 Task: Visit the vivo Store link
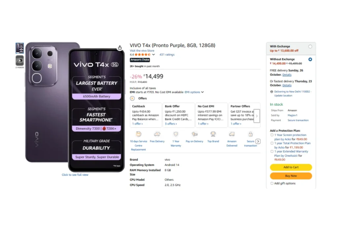pos(142,51)
